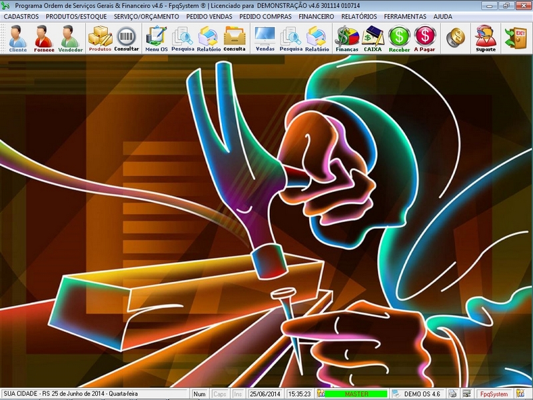Image resolution: width=533 pixels, height=400 pixels.
Task: Click the date 25/06/2014 in status bar
Action: point(265,394)
